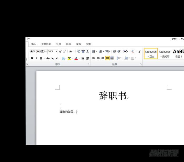Apply the 正文 style
184x162 pixels.
pos(151,53)
